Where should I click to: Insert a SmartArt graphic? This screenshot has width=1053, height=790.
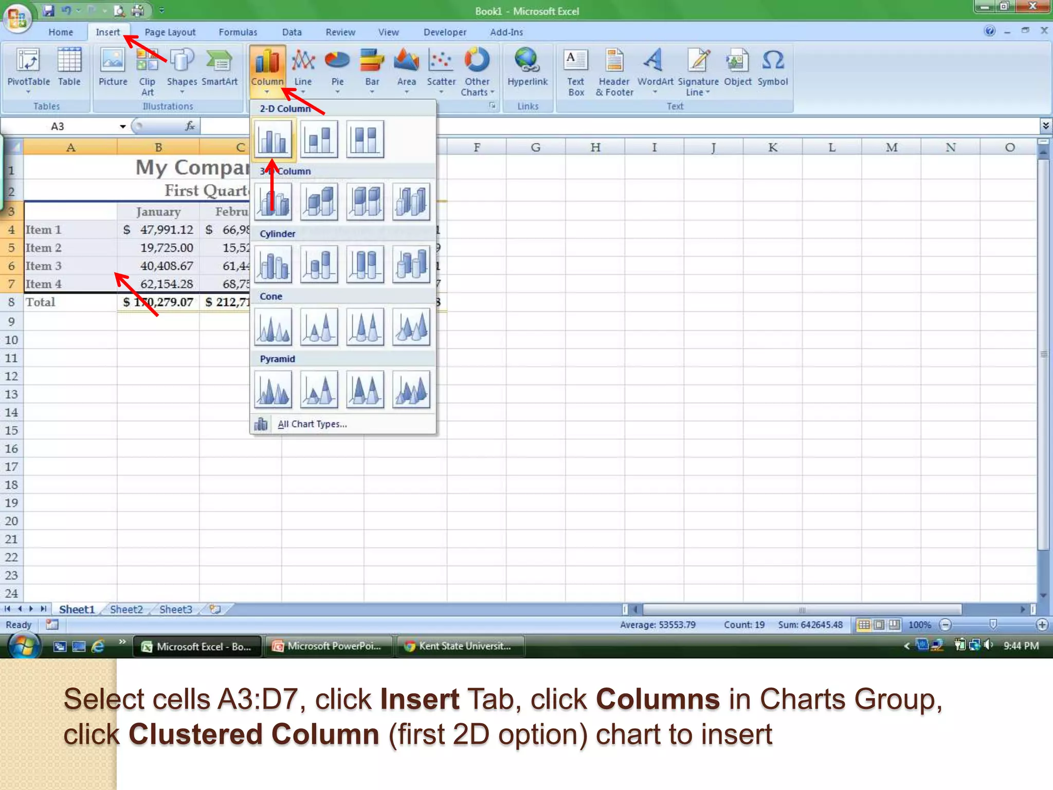coord(220,67)
